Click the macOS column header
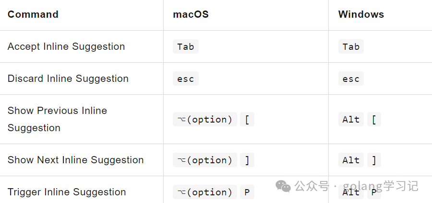Viewport: 432px width, 203px height. tap(191, 14)
